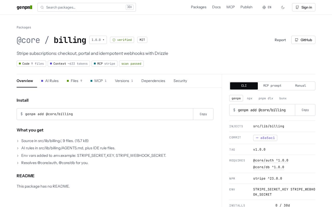This screenshot has height=207, width=332.
Task: Click the GitHub icon in Sign in button
Action: [x=297, y=7]
